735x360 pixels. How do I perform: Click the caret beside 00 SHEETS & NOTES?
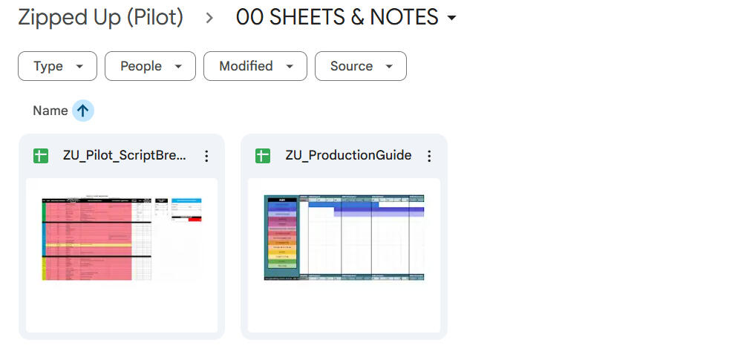[x=451, y=19]
